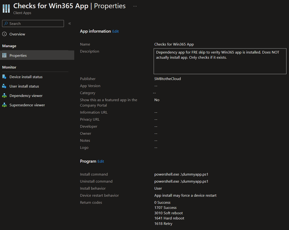Go to the Device install status label
This screenshot has height=230, width=289.
tap(26, 77)
